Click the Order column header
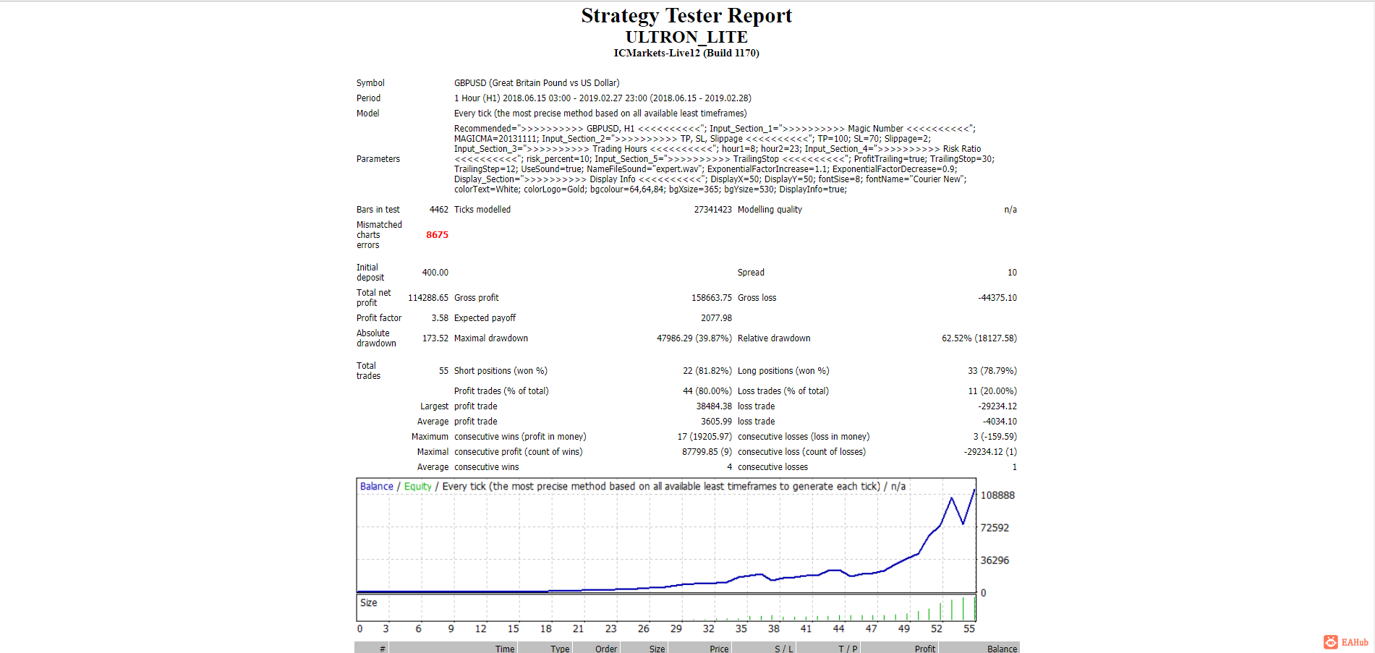Viewport: 1375px width, 653px height. tap(606, 649)
